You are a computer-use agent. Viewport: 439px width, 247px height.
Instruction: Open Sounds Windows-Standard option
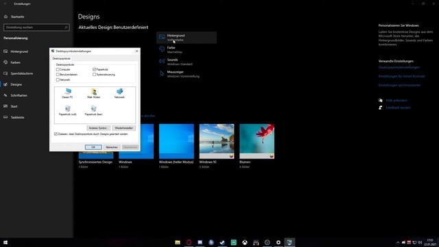click(x=186, y=62)
